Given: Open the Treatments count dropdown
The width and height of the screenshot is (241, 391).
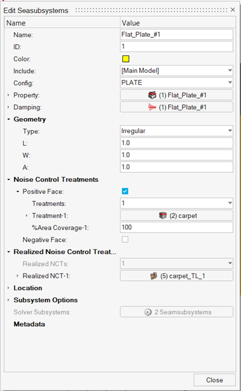Looking at the screenshot, I should (x=177, y=203).
